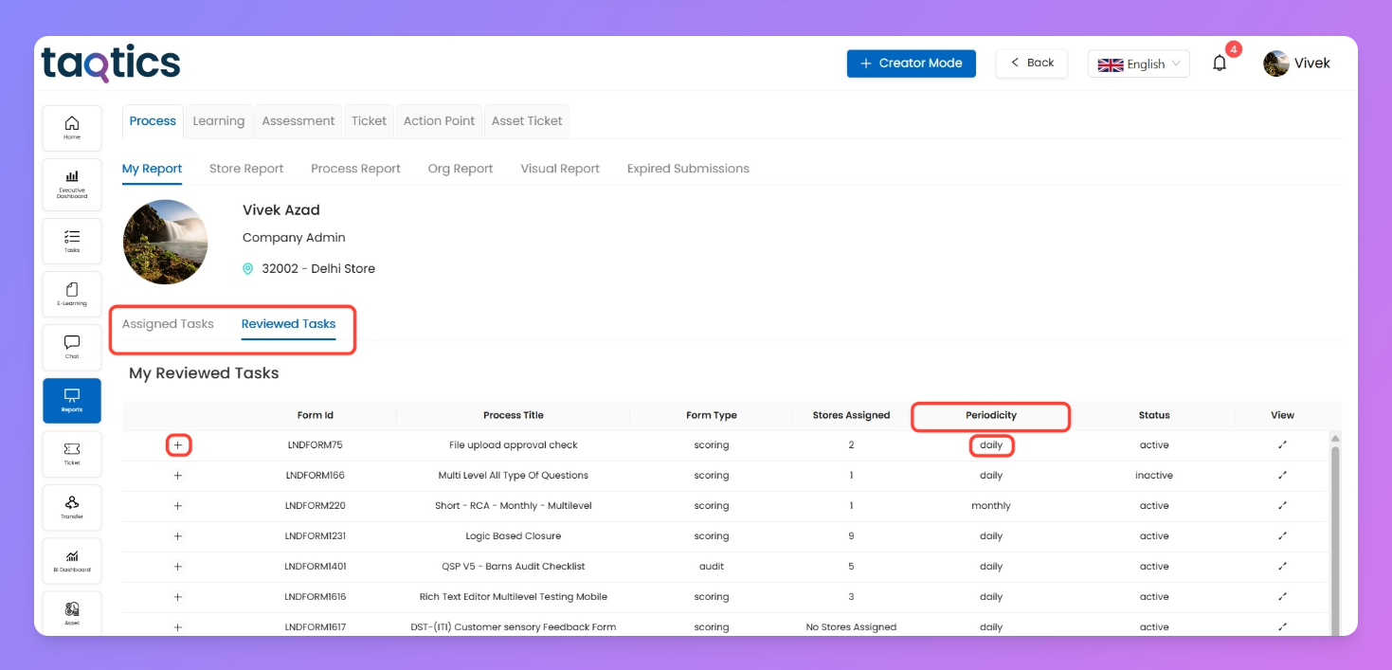Screen dimensions: 1392x670
Task: Open E-Learning from the sidebar
Action: pyautogui.click(x=72, y=294)
